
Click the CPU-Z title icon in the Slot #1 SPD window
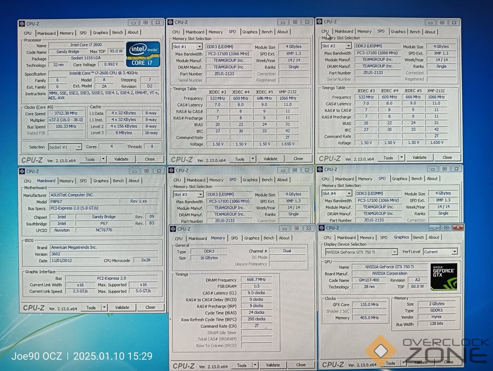171,22
